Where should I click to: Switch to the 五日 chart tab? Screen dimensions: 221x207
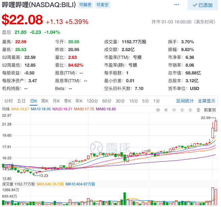[x=21, y=101]
